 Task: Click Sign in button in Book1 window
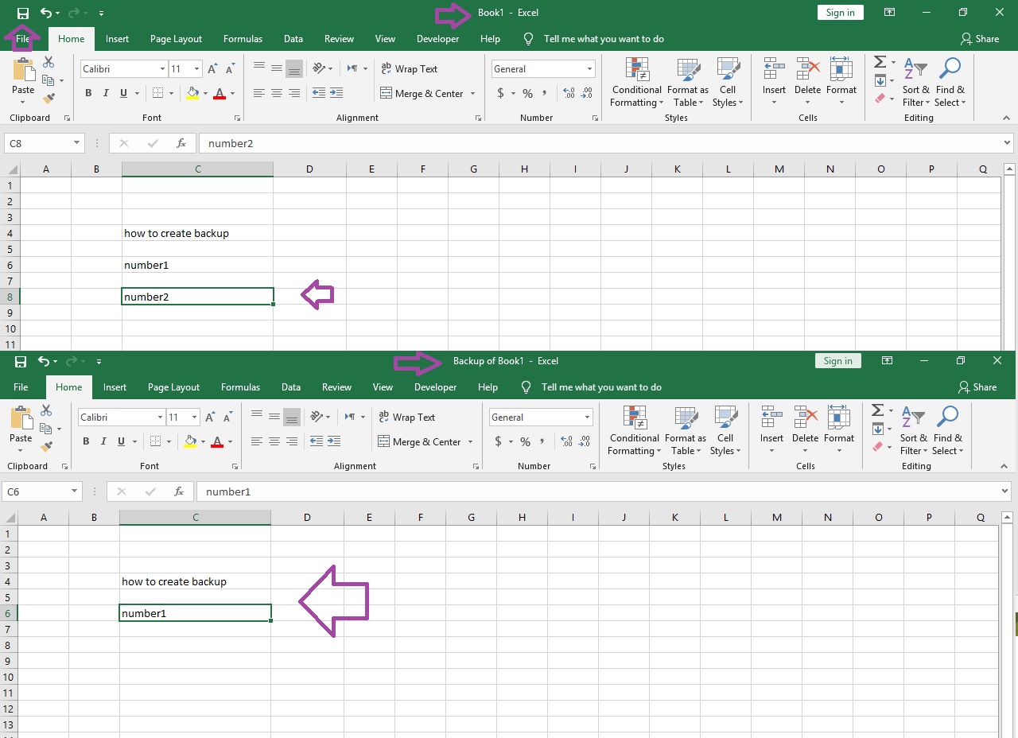[840, 13]
